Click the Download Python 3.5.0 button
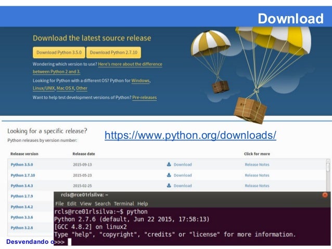Viewport: 332px width, 249px height. [59, 53]
